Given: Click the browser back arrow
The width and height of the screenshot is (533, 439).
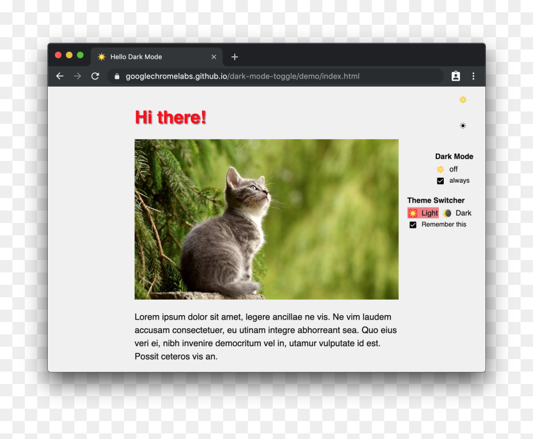Looking at the screenshot, I should pyautogui.click(x=60, y=76).
